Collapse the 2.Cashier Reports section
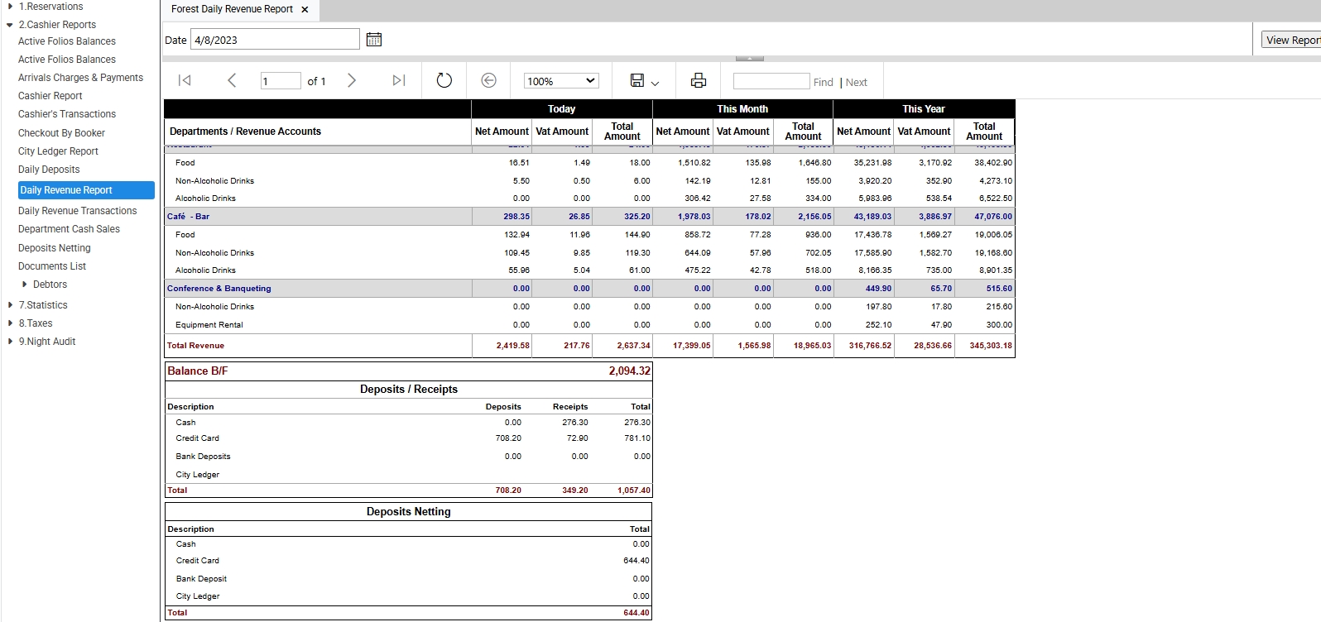The image size is (1321, 622). pos(10,25)
